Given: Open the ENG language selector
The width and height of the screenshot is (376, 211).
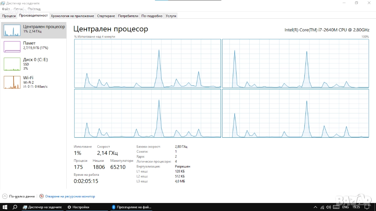Looking at the screenshot, I should click(345, 207).
